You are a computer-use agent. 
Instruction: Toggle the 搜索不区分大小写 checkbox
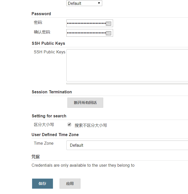[x=69, y=124]
